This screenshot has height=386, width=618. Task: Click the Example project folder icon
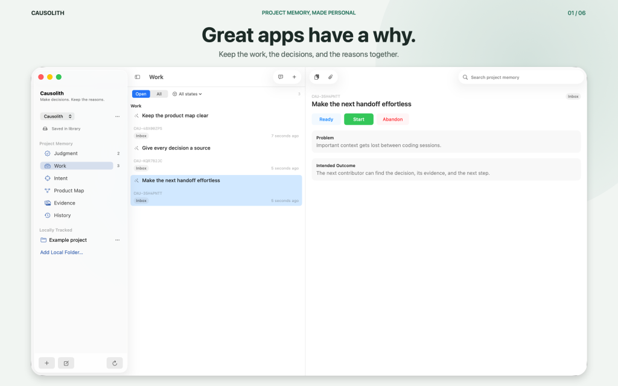(x=43, y=240)
